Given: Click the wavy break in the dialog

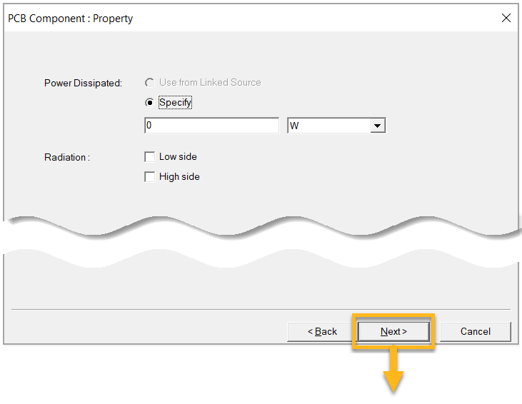Looking at the screenshot, I should click(261, 241).
